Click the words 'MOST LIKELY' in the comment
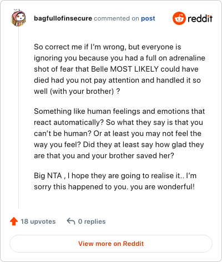The width and height of the screenshot is (222, 262). pos(134,69)
